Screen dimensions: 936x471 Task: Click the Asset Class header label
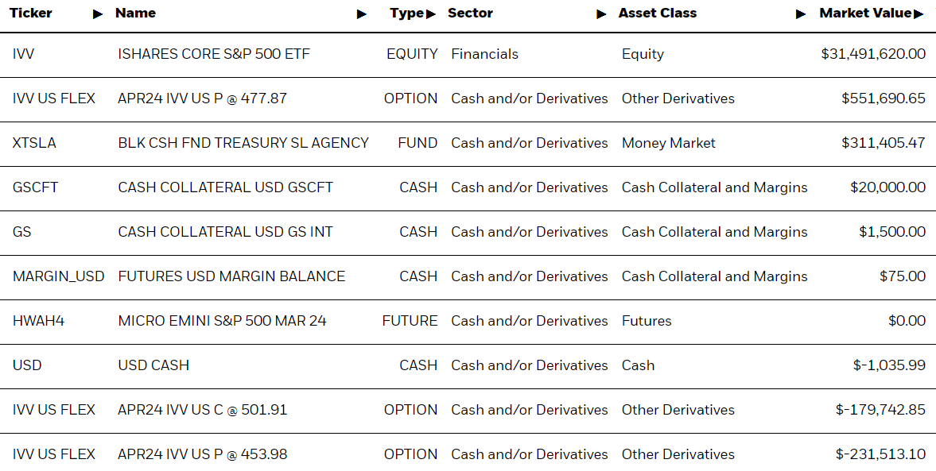point(657,14)
